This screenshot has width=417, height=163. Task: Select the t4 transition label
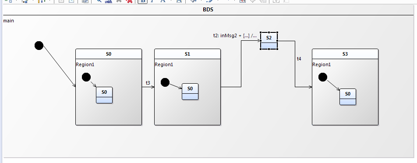pyautogui.click(x=299, y=59)
